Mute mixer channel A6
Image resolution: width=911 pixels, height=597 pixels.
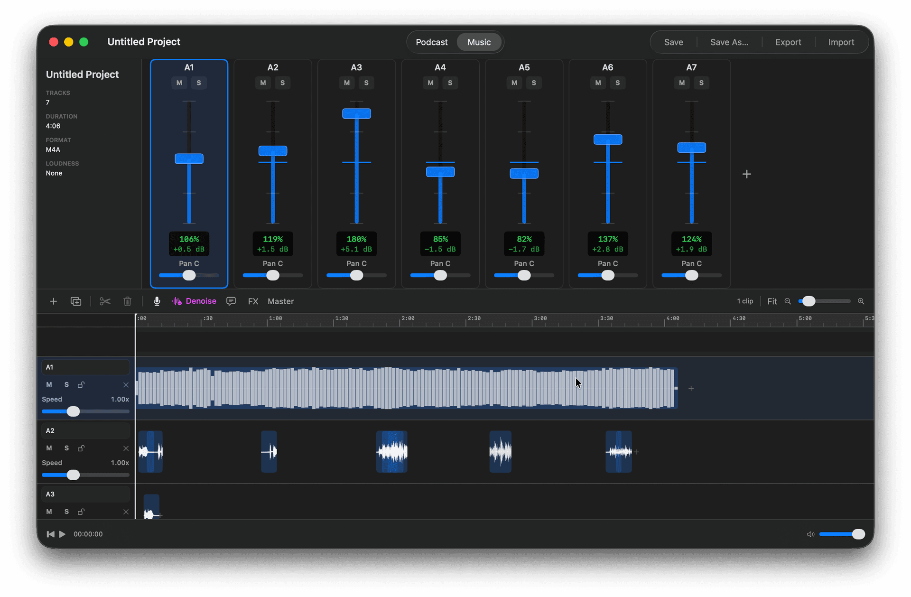598,83
